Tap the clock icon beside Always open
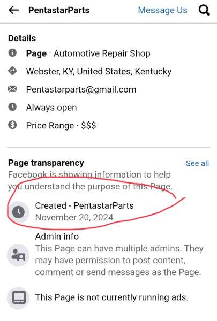The width and height of the screenshot is (217, 321). (12, 107)
